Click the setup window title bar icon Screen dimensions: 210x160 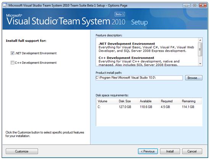[5, 5]
